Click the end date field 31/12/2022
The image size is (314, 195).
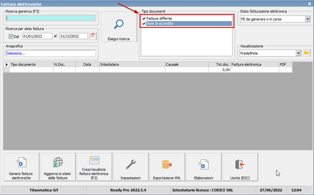pyautogui.click(x=73, y=36)
